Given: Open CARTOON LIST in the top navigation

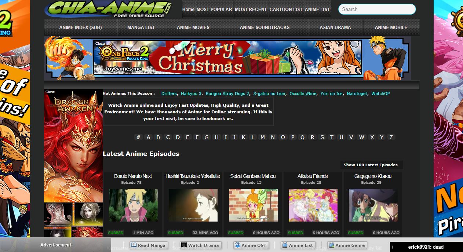Looking at the screenshot, I should pyautogui.click(x=286, y=9).
